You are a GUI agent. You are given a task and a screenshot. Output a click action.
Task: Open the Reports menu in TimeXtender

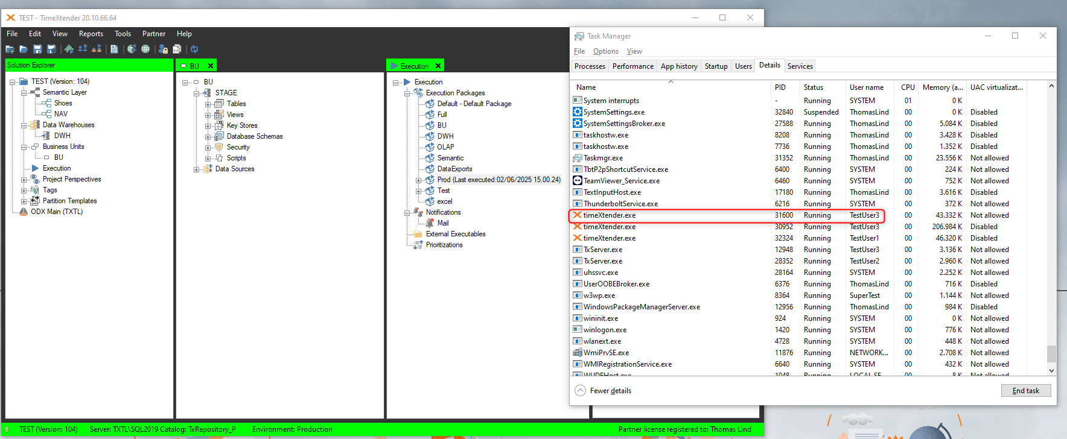click(x=91, y=34)
